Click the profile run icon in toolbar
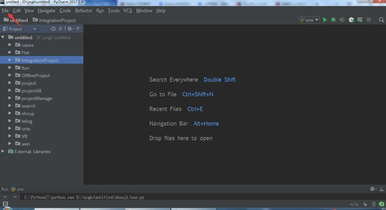386x210 pixels. click(x=351, y=20)
